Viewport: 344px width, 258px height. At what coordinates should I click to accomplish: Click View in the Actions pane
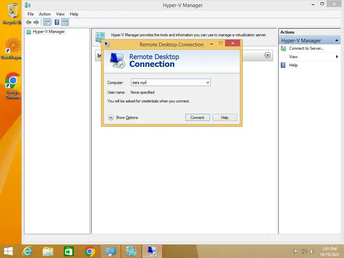(x=293, y=57)
